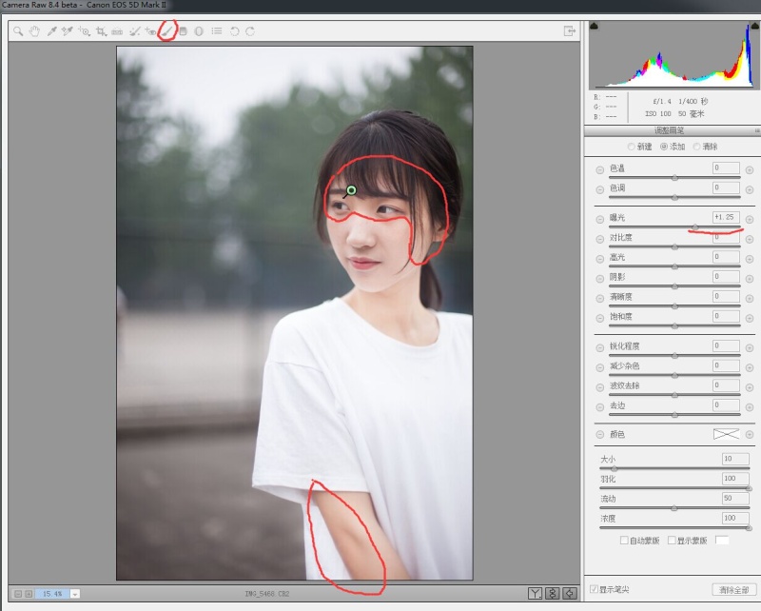
Task: Click the zoom out minus button below preview
Action: tap(18, 594)
